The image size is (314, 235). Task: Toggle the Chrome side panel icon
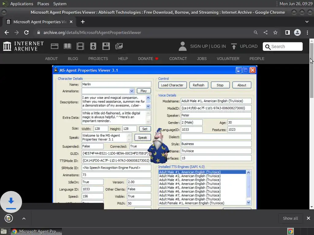coord(288,32)
